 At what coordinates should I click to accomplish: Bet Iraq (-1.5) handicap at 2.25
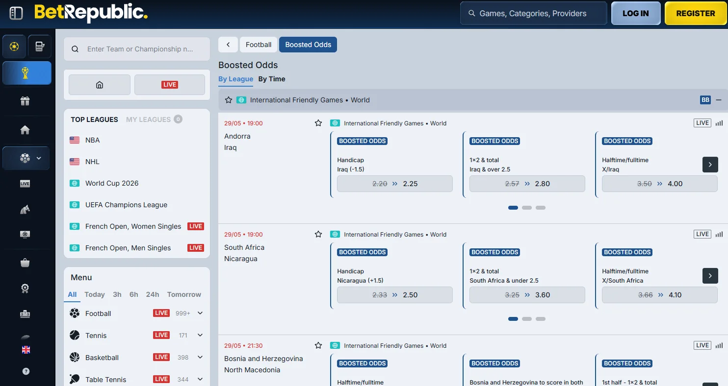pyautogui.click(x=395, y=184)
